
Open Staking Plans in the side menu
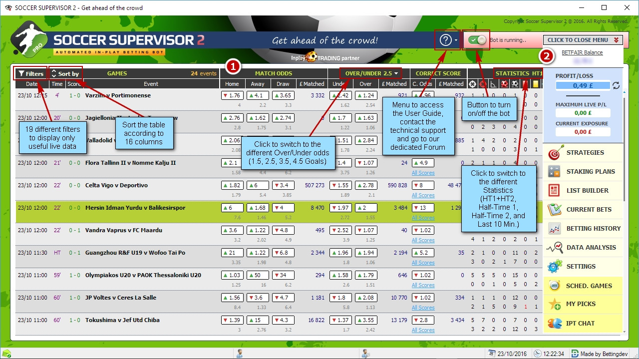582,172
